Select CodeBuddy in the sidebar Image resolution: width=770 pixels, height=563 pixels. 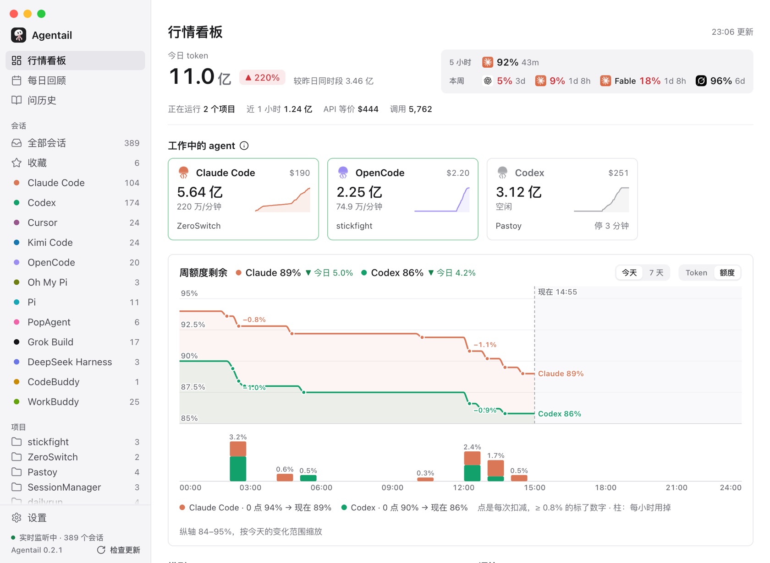click(x=75, y=382)
